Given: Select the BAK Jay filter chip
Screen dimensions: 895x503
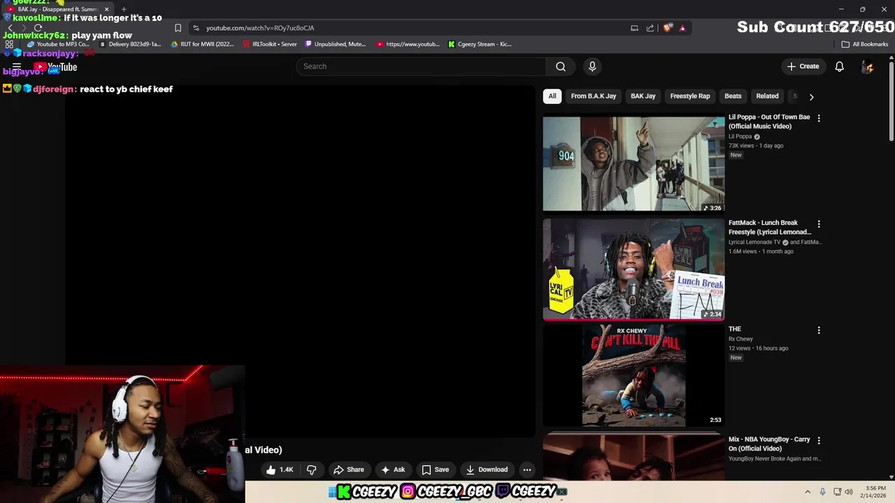Looking at the screenshot, I should pyautogui.click(x=643, y=96).
